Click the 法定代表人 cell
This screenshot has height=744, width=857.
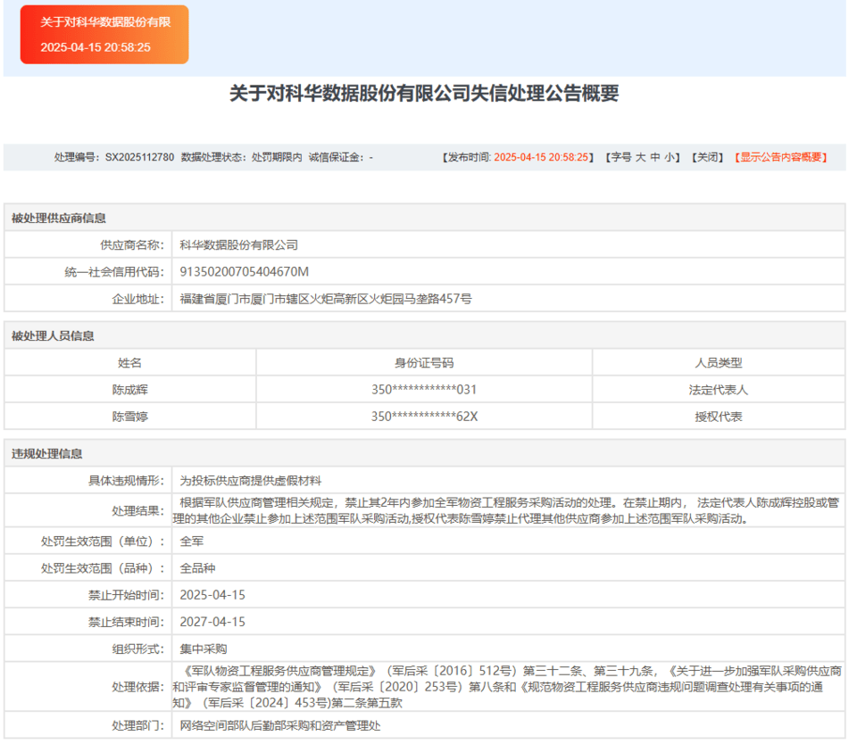pos(718,390)
